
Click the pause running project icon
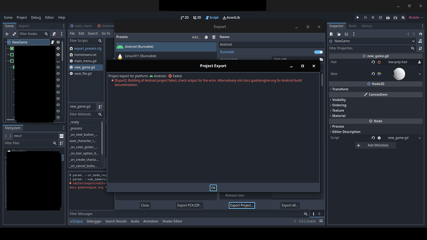tap(365, 18)
